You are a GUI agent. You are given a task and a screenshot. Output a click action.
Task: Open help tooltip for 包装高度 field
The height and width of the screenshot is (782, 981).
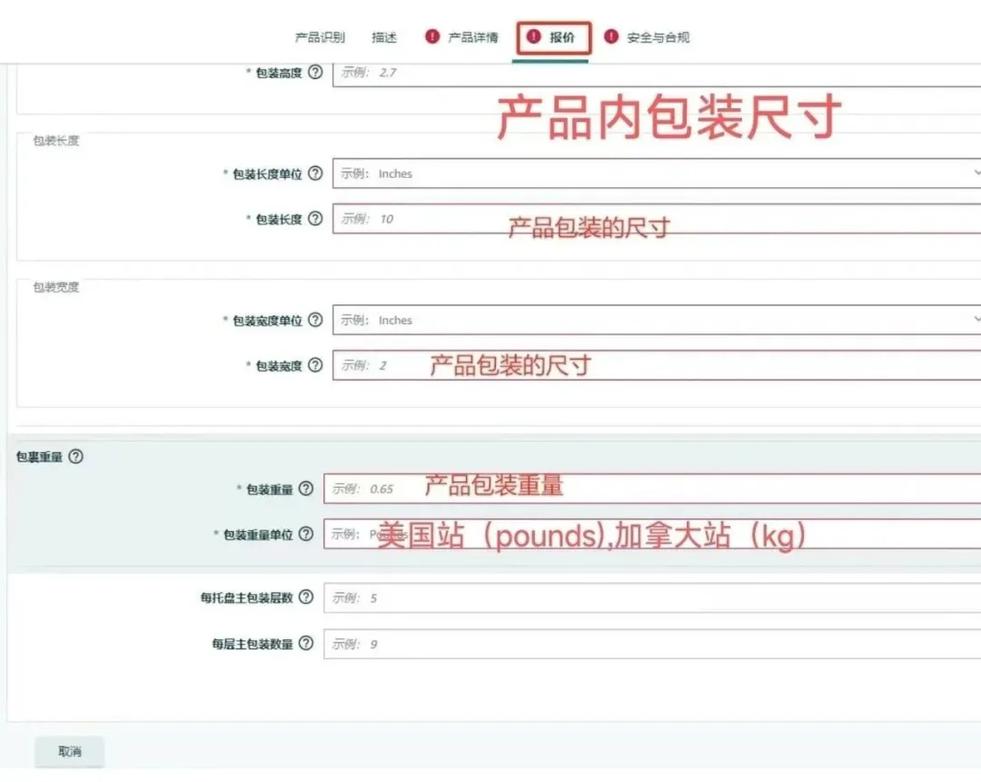coord(315,73)
